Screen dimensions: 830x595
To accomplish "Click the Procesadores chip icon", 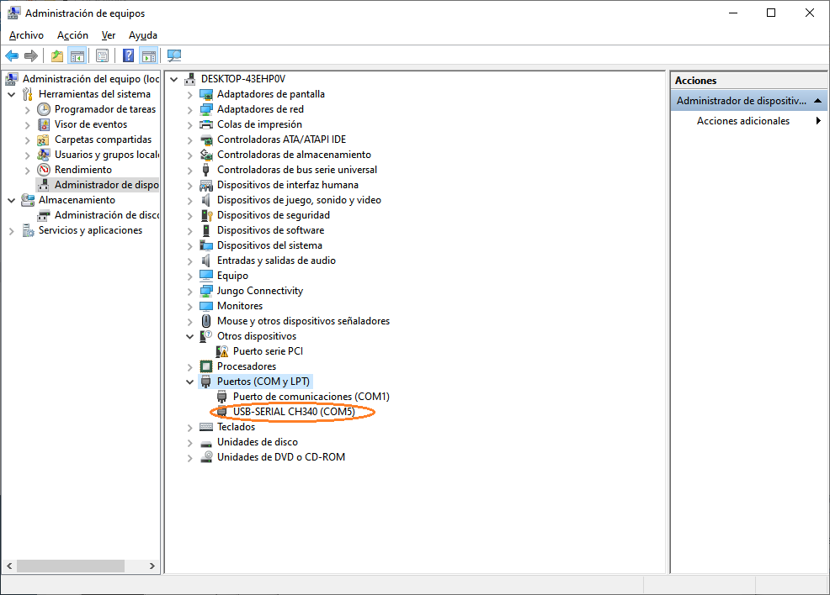I will (206, 366).
